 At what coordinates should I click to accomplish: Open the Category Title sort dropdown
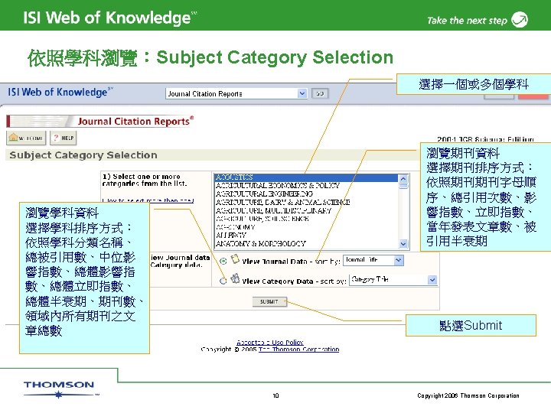tap(393, 280)
